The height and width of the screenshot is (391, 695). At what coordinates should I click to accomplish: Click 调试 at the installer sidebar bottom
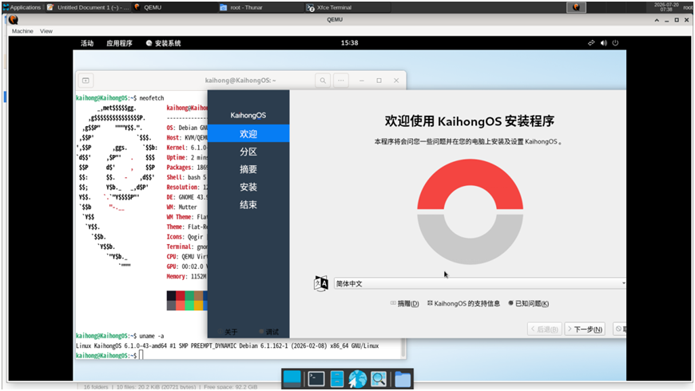268,332
